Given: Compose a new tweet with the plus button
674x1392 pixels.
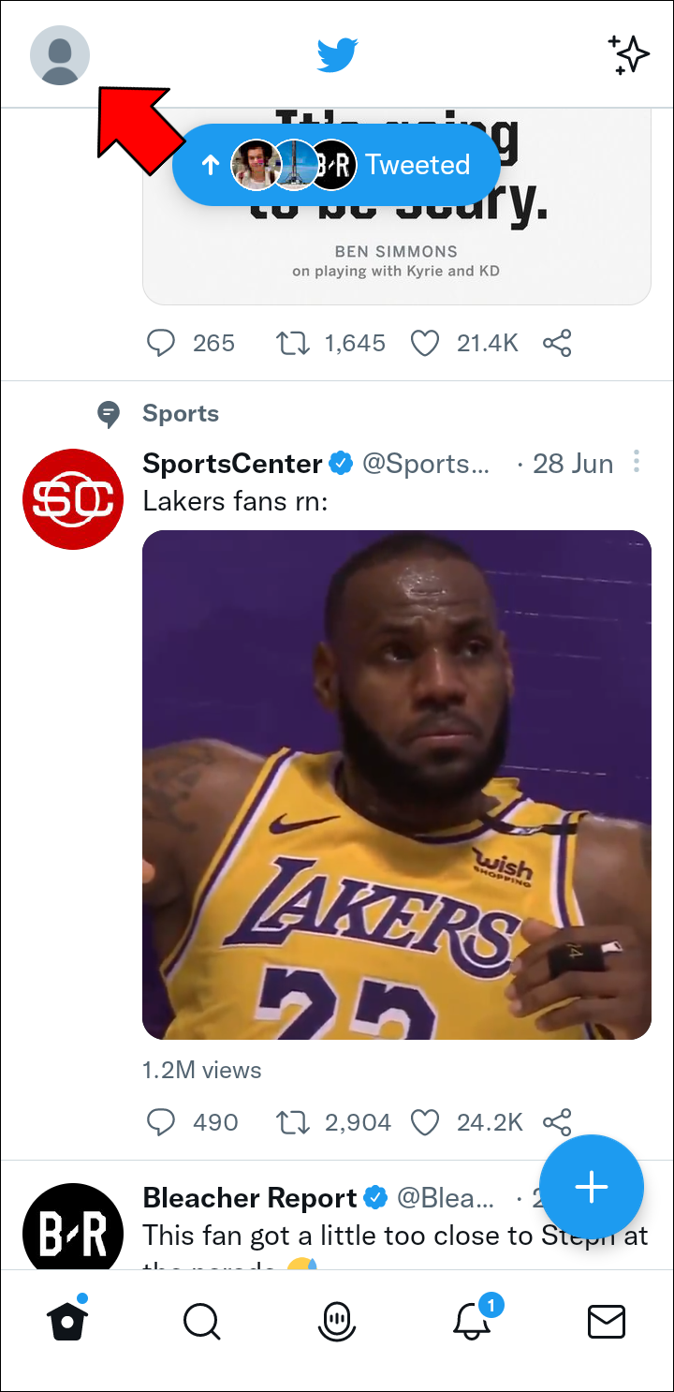Looking at the screenshot, I should (592, 1188).
